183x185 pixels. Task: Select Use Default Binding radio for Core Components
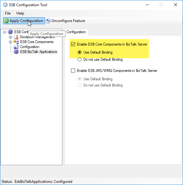coord(79,52)
